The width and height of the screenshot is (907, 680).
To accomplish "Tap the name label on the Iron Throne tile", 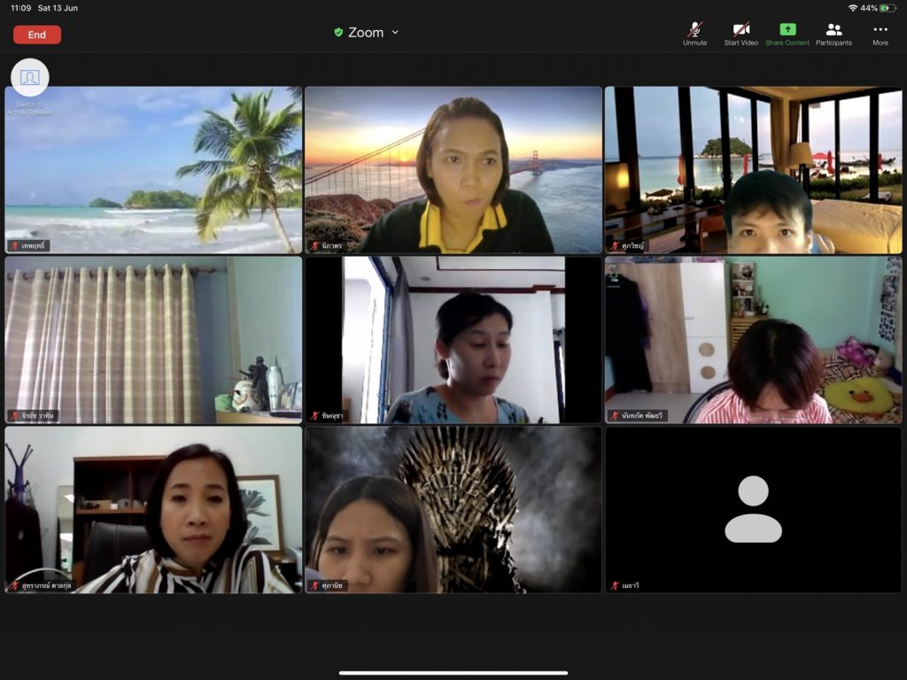I will tap(328, 586).
